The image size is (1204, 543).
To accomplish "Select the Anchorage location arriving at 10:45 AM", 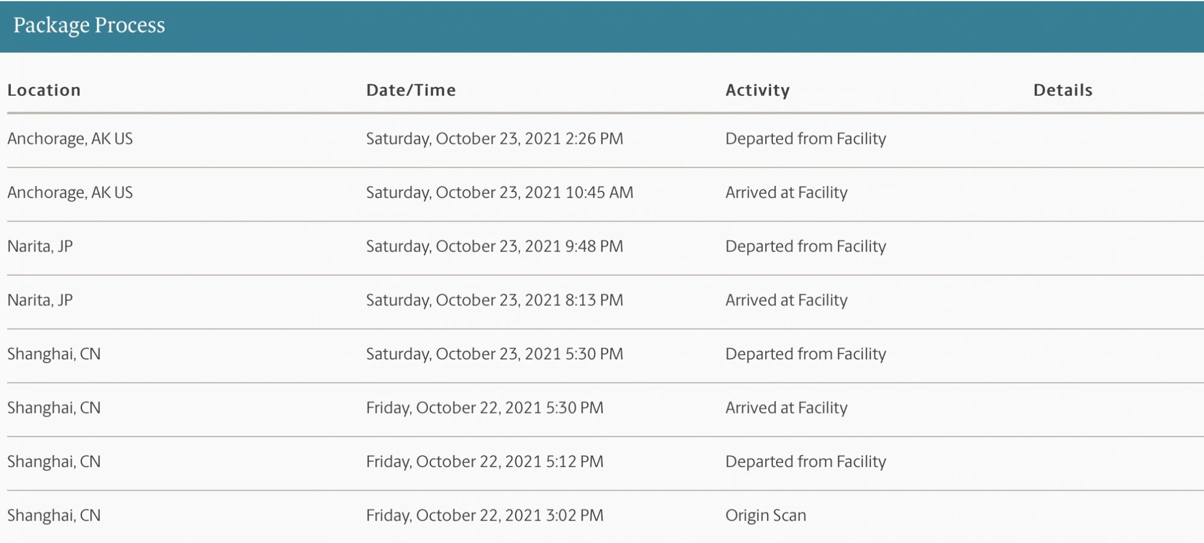I will pyautogui.click(x=70, y=193).
